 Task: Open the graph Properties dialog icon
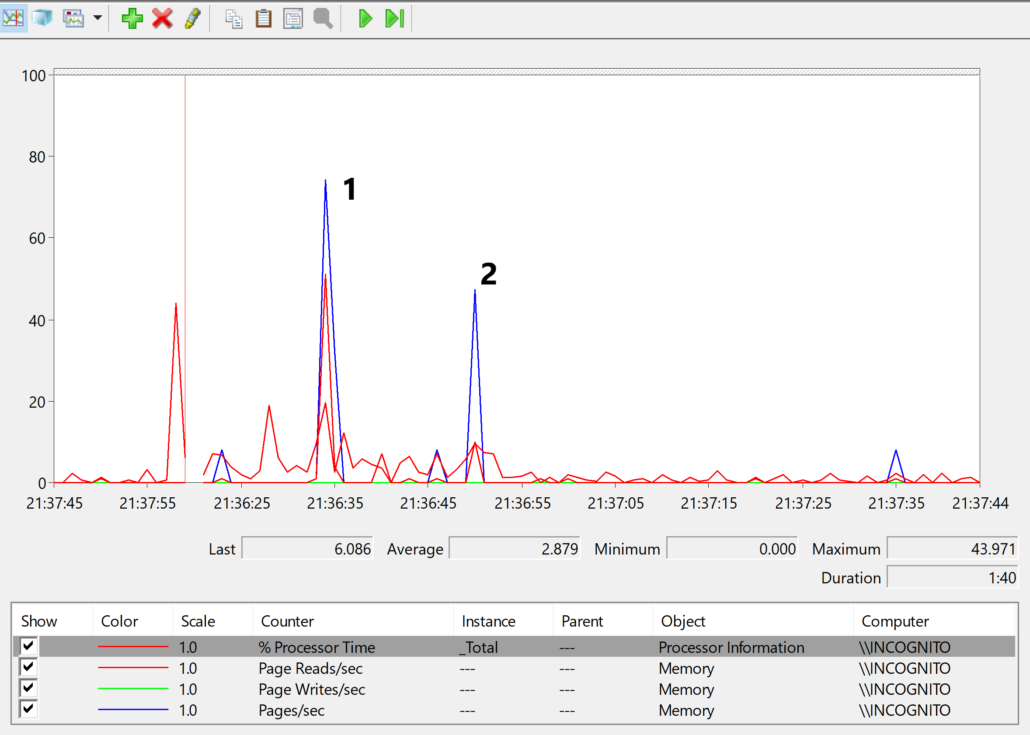coord(293,18)
